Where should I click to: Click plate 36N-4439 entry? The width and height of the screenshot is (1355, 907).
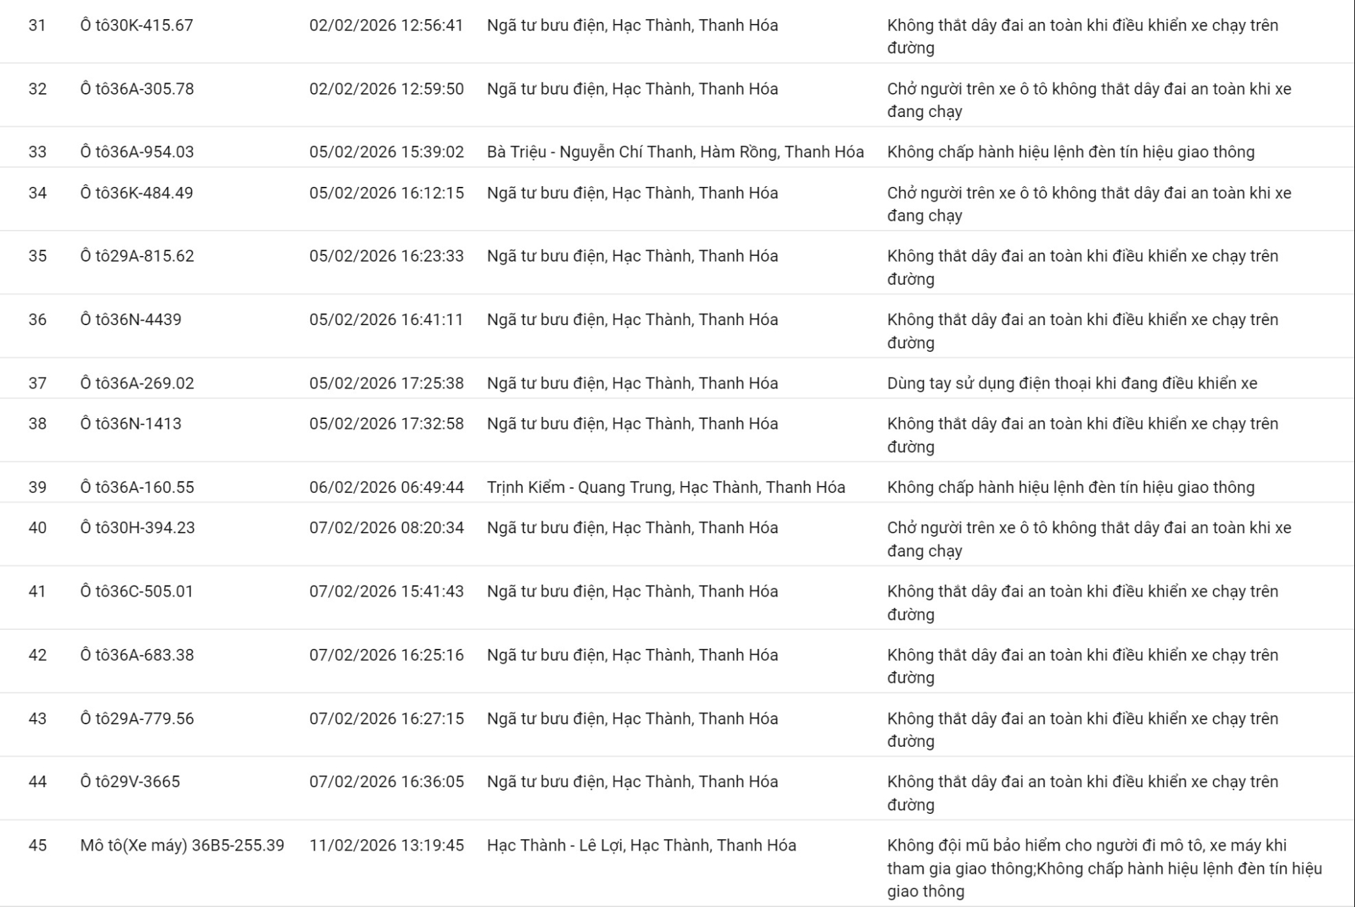[x=131, y=319]
